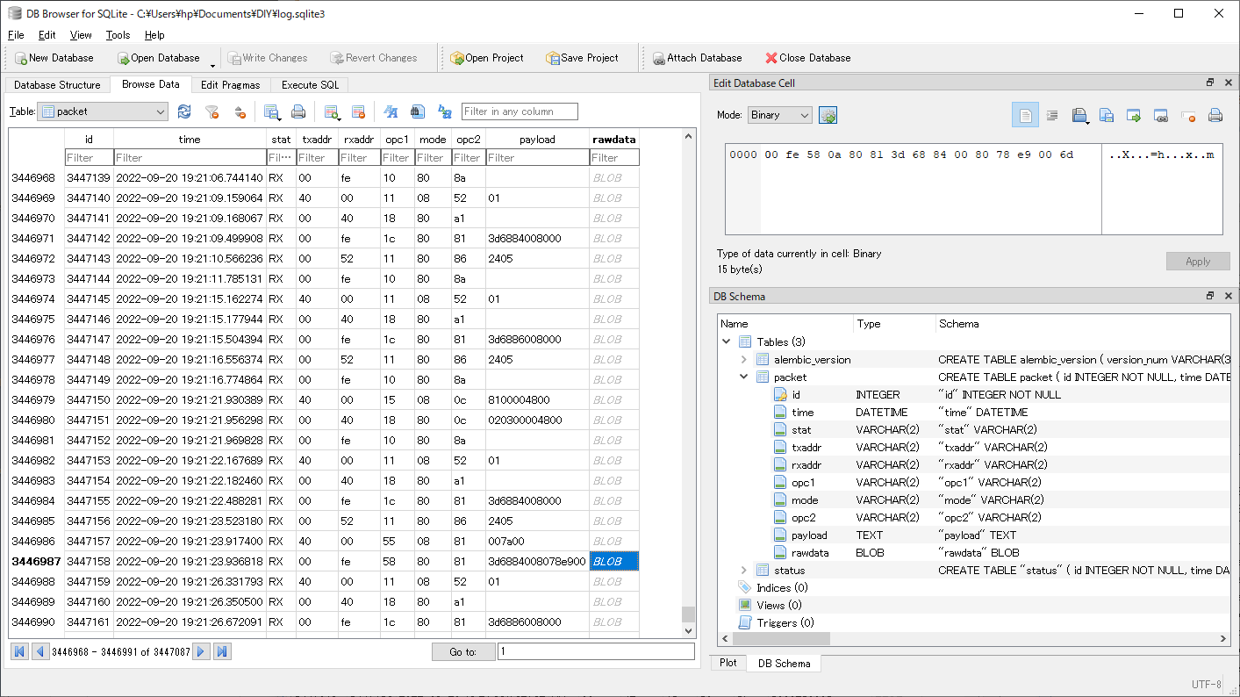Delete the current record icon

click(x=358, y=111)
